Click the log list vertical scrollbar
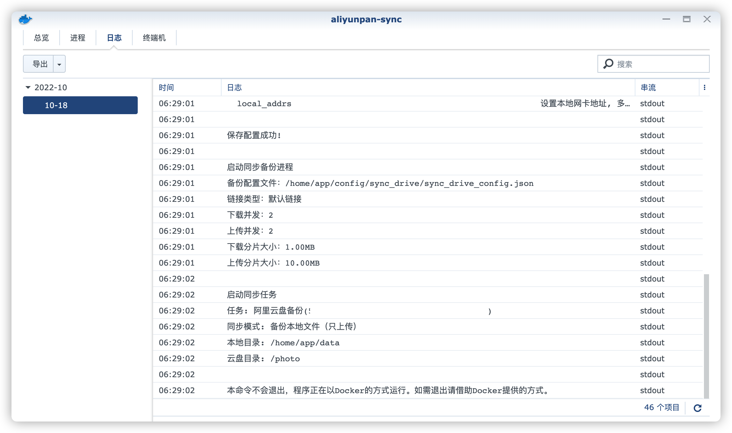The height and width of the screenshot is (433, 732). point(706,336)
